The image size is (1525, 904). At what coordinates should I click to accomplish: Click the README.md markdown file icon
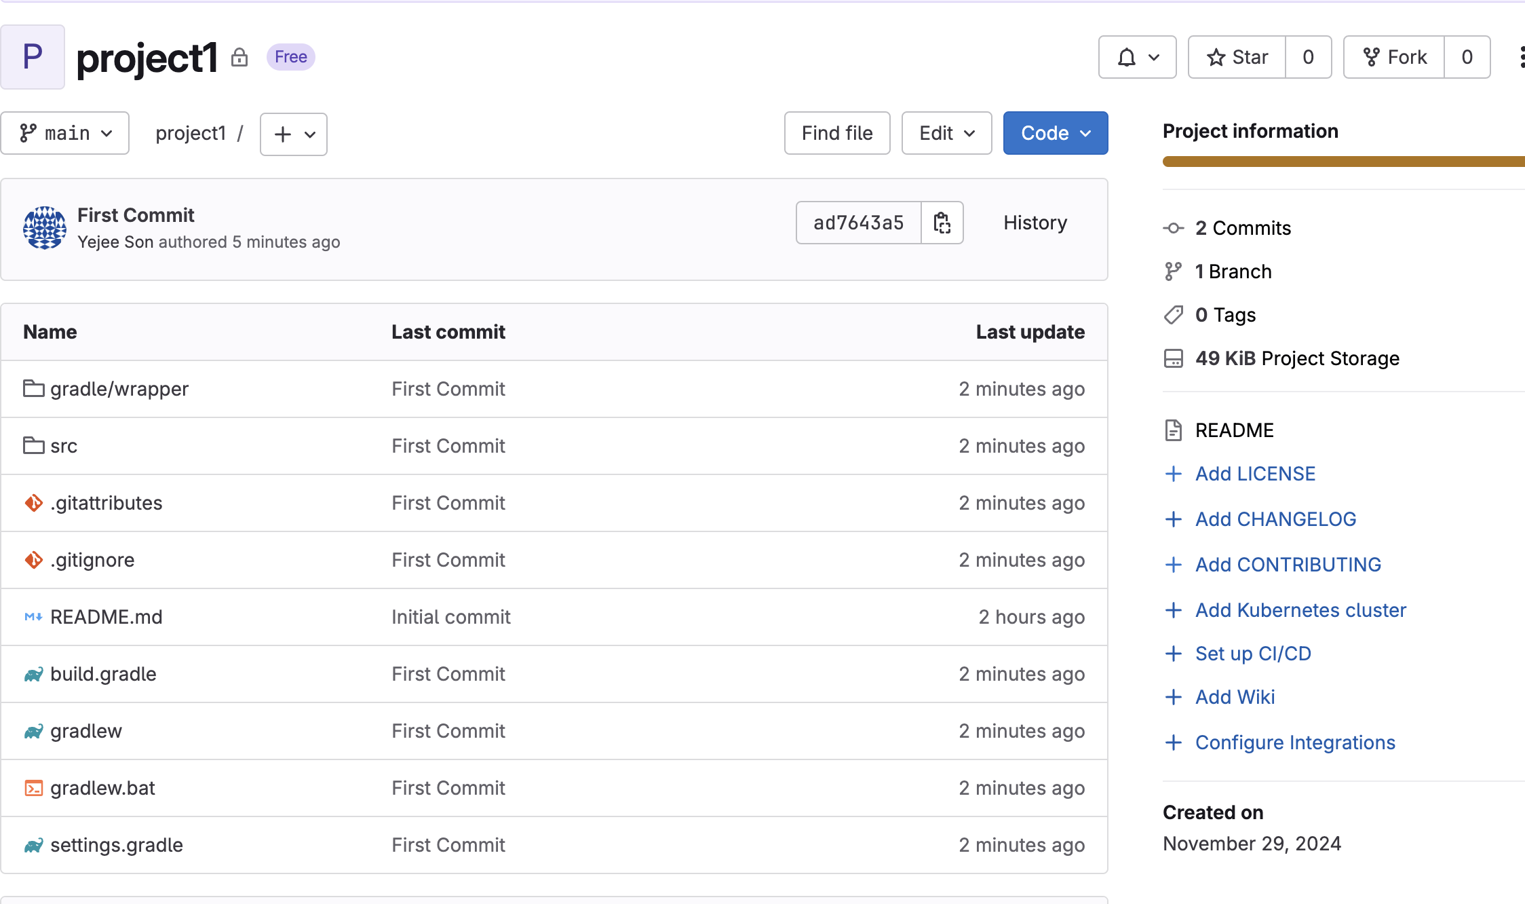point(33,617)
